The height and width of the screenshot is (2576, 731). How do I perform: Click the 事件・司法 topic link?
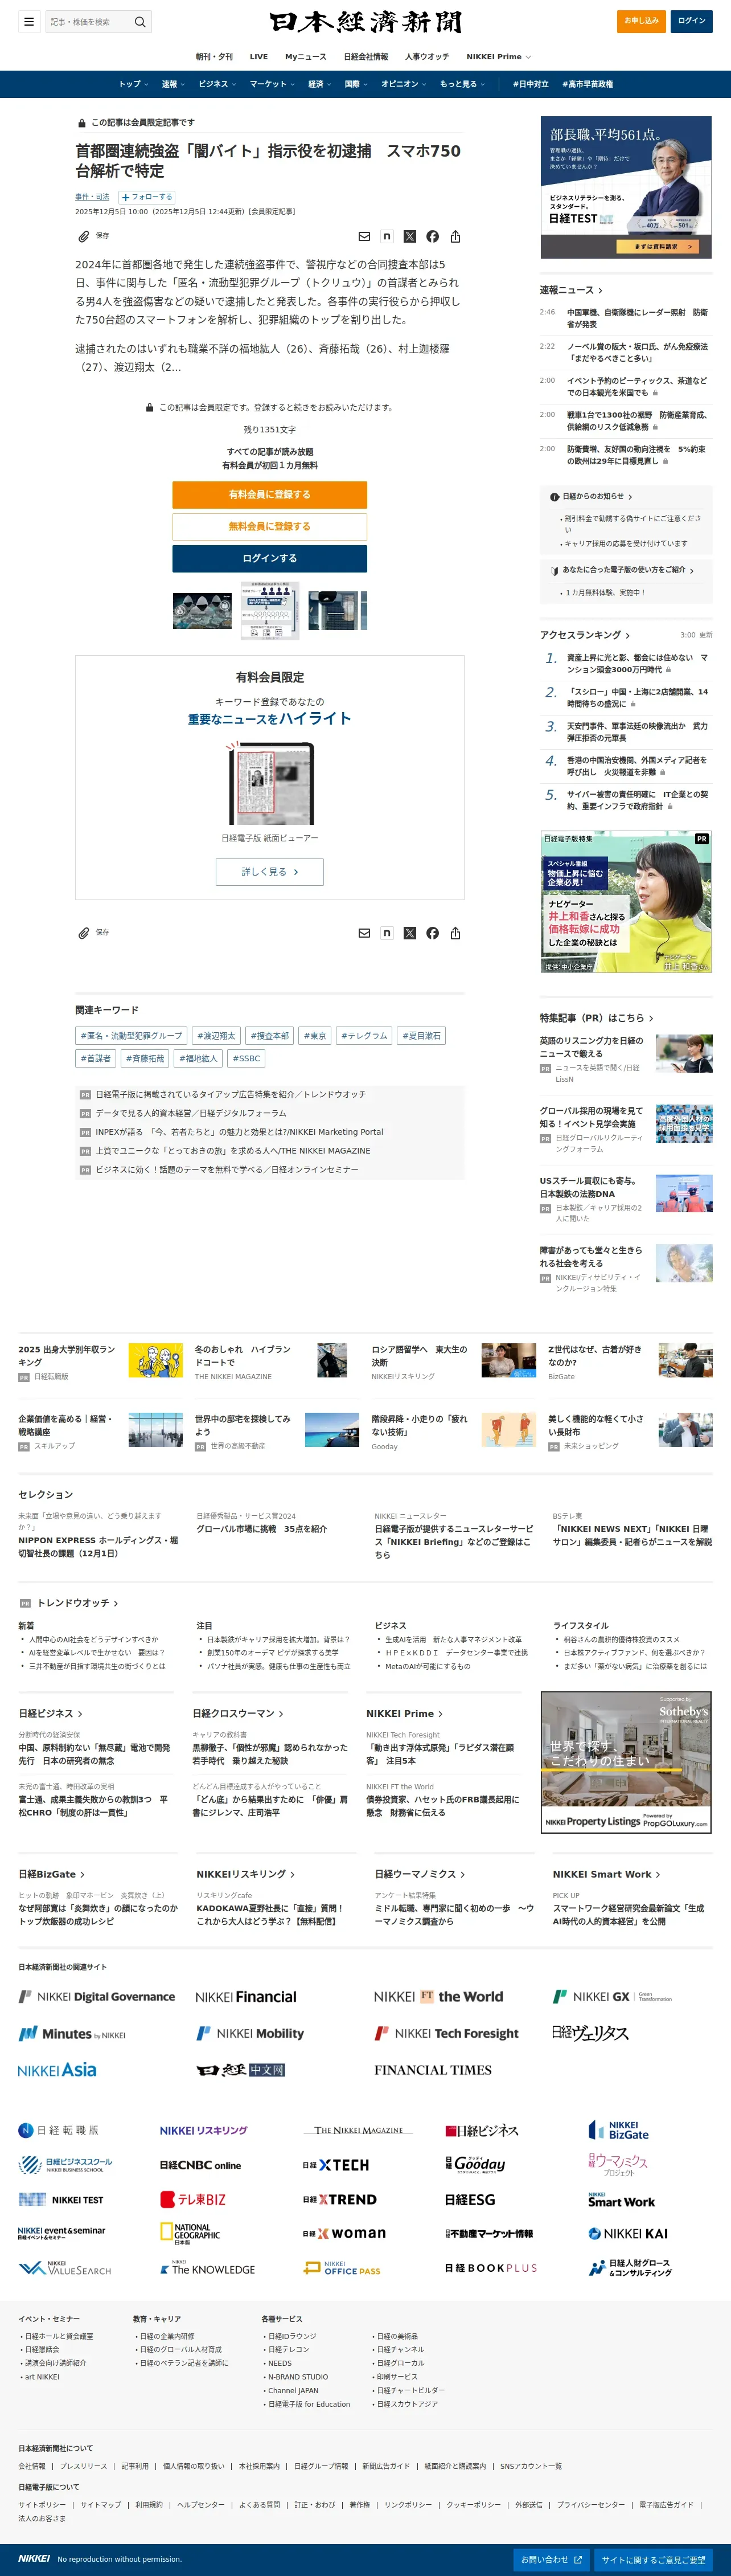point(92,197)
